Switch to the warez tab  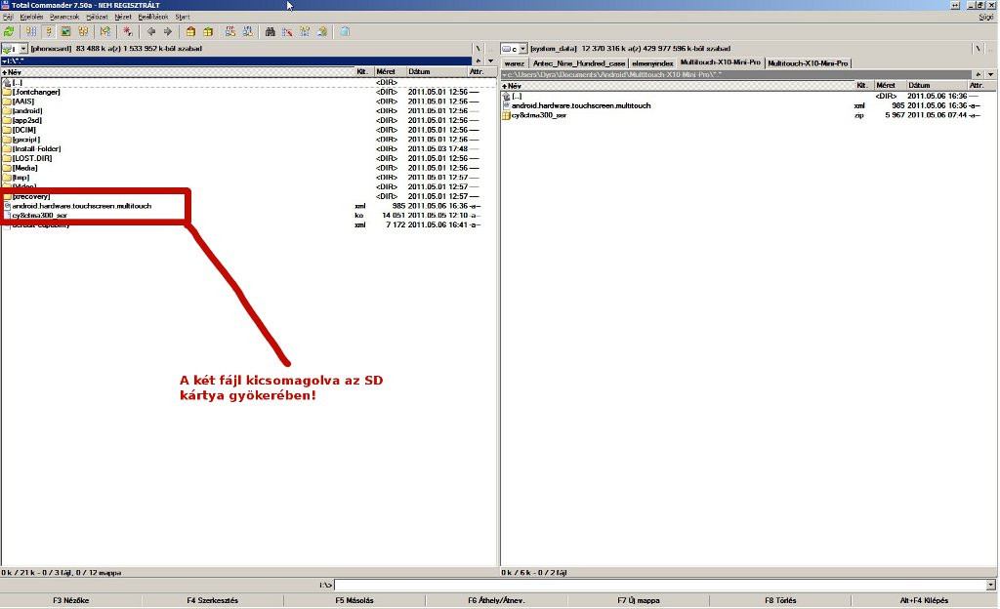point(514,63)
